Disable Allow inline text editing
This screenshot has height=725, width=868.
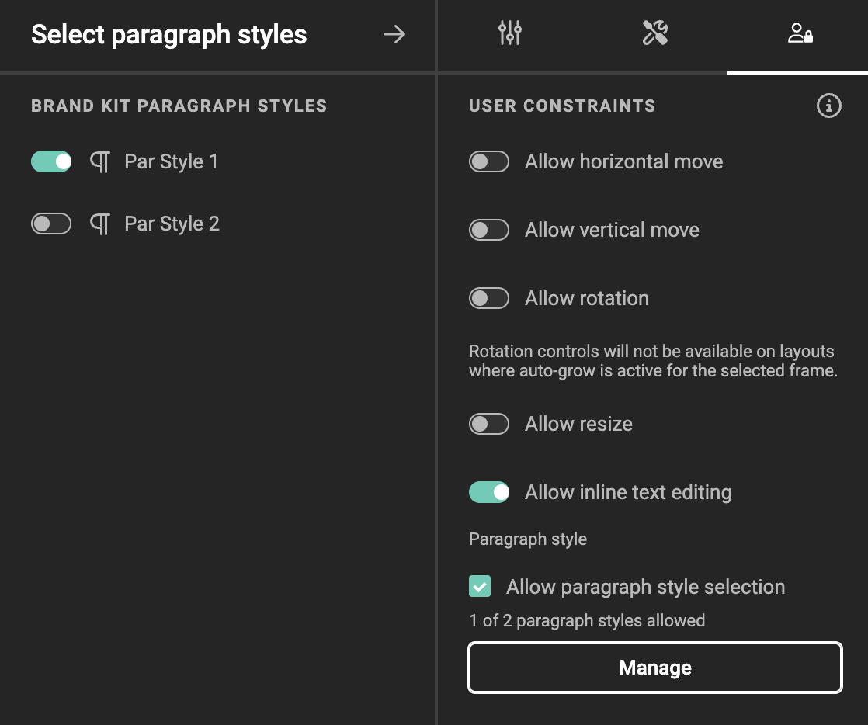click(x=489, y=492)
